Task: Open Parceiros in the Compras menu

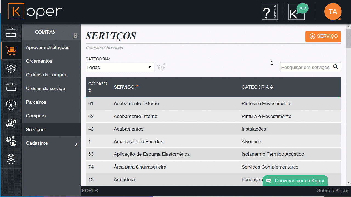Action: [x=36, y=102]
